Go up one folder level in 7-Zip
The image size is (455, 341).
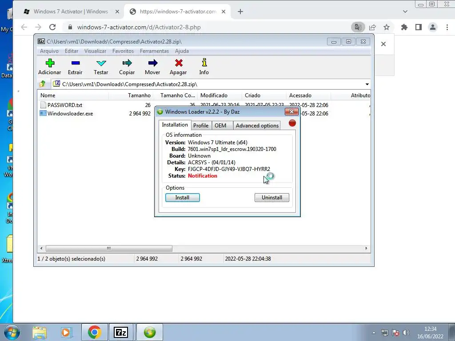[x=43, y=84]
